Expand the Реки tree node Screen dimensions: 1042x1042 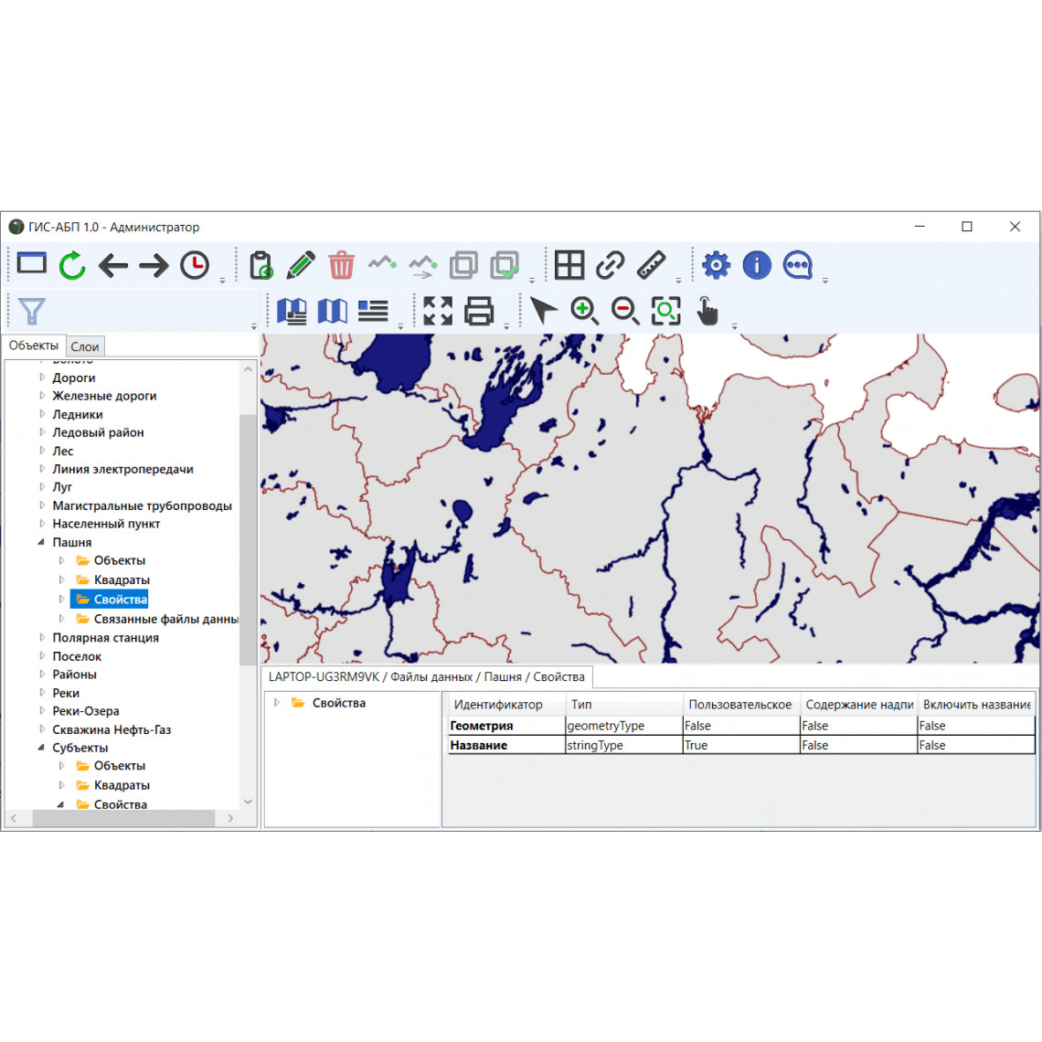pyautogui.click(x=41, y=693)
